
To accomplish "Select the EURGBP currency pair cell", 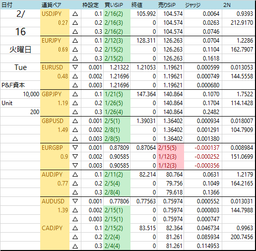I will pyautogui.click(x=55, y=148).
